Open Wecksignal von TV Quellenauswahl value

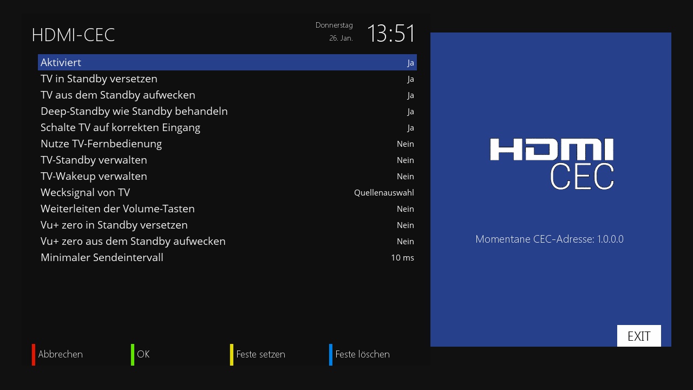coord(383,193)
